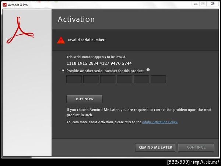Screen dimensions: 221x166
Task: Click the Adobe Acrobat logo in sidebar
Action: tap(20, 30)
